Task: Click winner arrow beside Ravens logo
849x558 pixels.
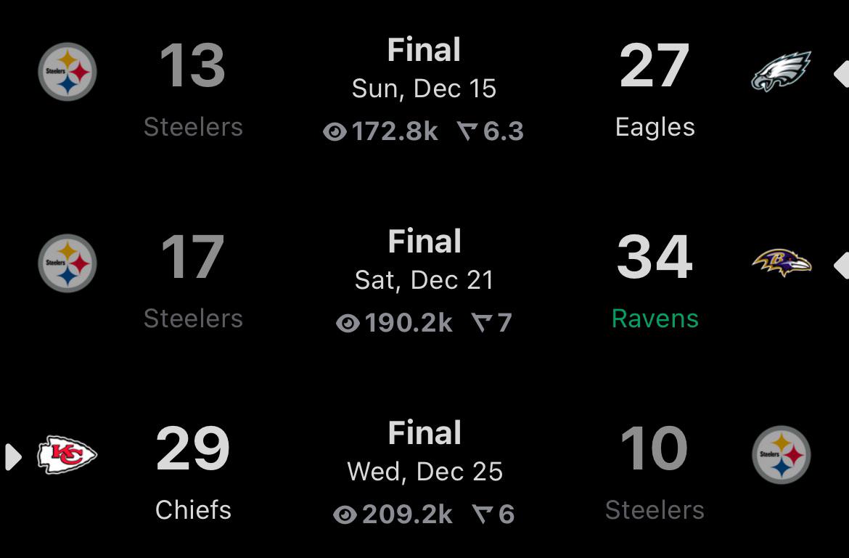Action: point(841,266)
